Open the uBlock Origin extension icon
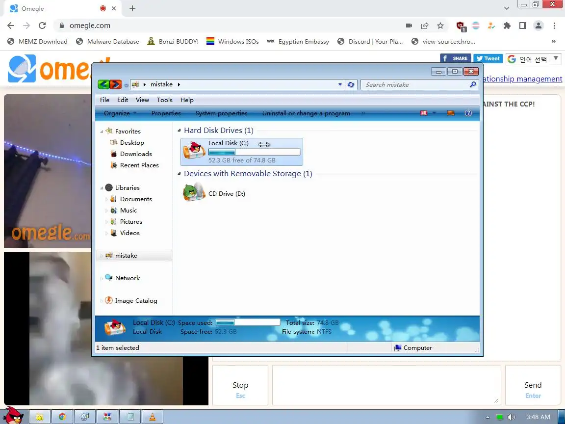 [x=461, y=26]
